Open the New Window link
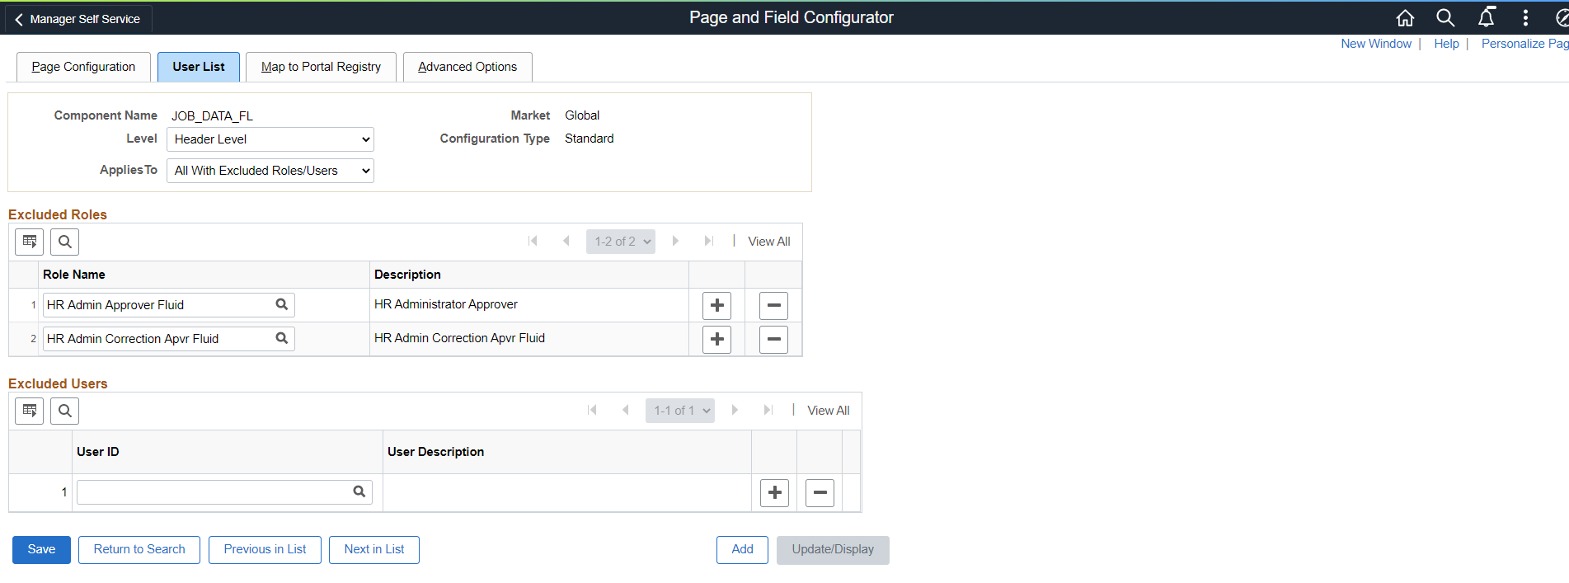The height and width of the screenshot is (583, 1569). tap(1376, 44)
